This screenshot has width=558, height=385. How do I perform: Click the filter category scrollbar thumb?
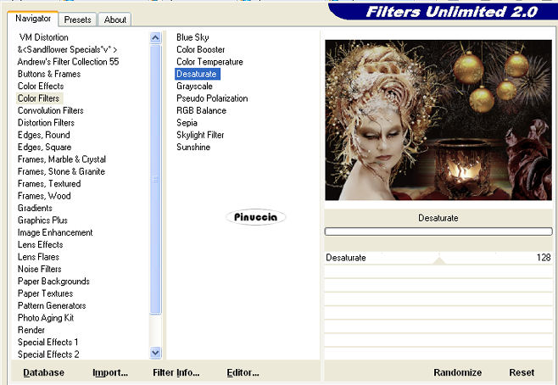(155, 180)
